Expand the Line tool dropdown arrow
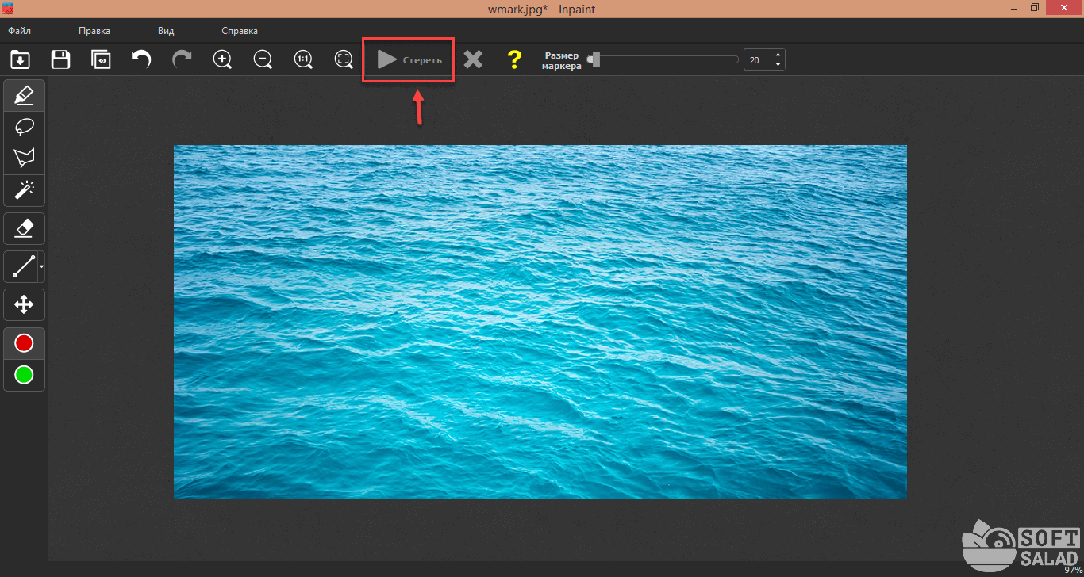 pos(41,267)
